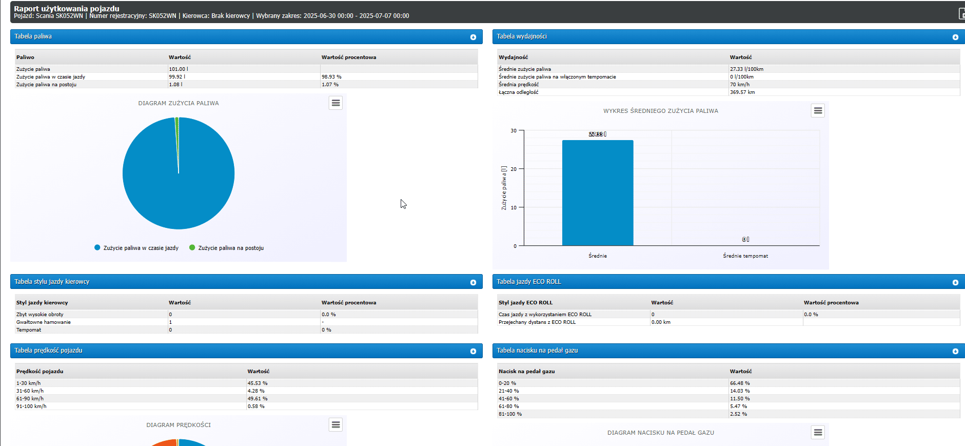Select the thin green slice in the fuel pie chart
This screenshot has height=446, width=965.
177,128
